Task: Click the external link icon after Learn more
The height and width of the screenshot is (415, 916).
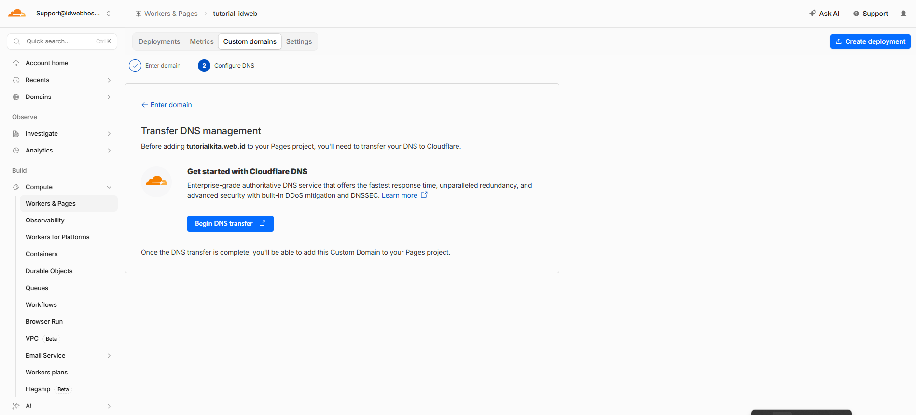Action: (424, 195)
